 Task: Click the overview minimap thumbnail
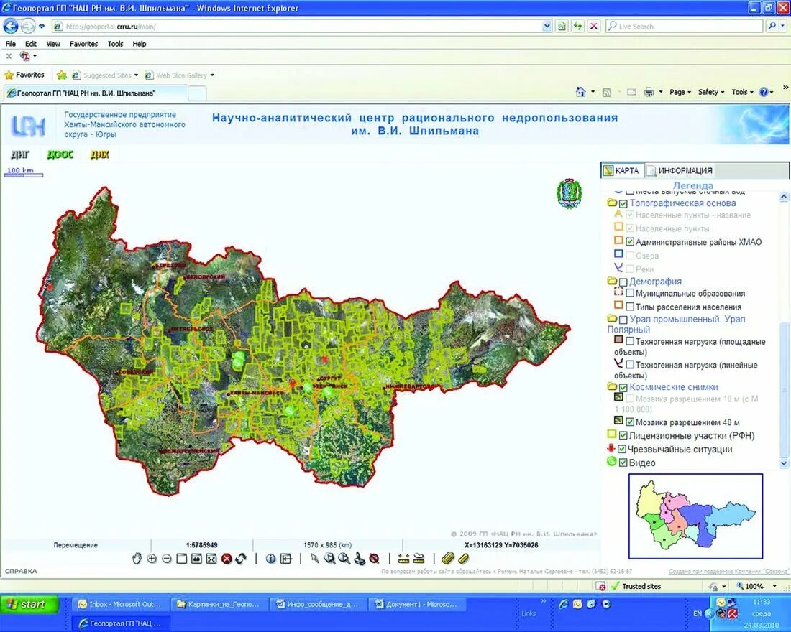pyautogui.click(x=695, y=516)
